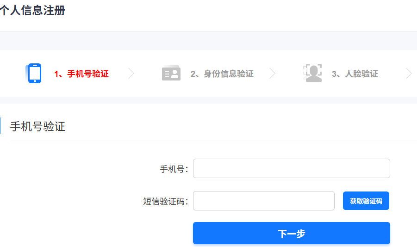Click the blue accent bar beside section heading
The height and width of the screenshot is (247, 417).
click(0, 126)
